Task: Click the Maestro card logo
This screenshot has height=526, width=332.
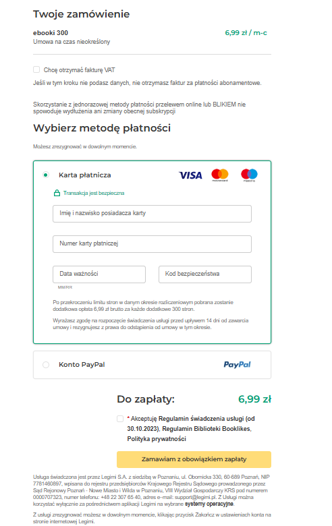Action: [x=249, y=175]
